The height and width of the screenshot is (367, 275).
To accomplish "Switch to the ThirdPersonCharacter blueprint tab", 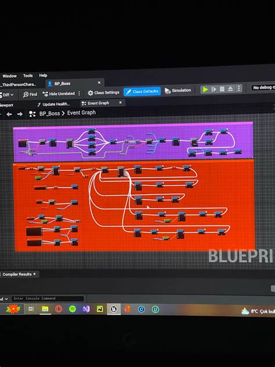I will click(x=19, y=85).
